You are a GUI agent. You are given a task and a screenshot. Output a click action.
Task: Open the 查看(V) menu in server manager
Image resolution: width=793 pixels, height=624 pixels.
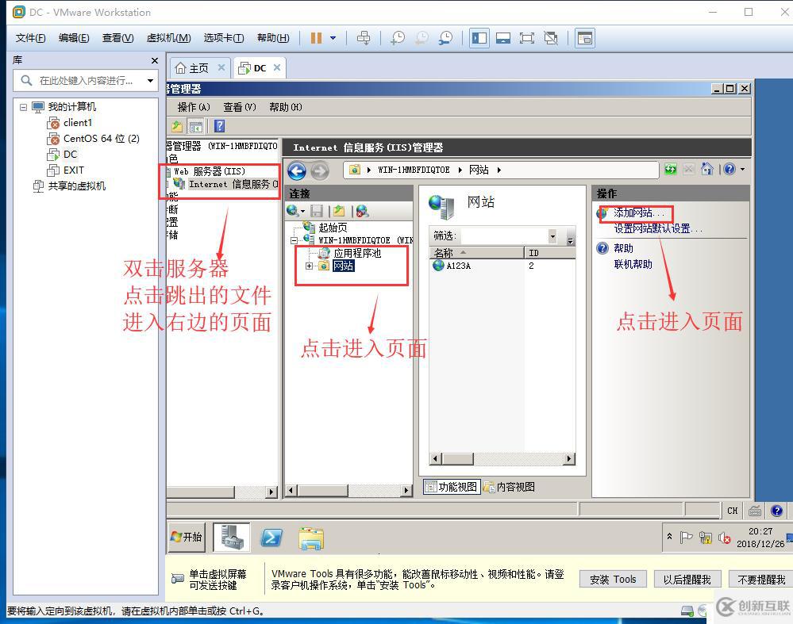(x=239, y=107)
